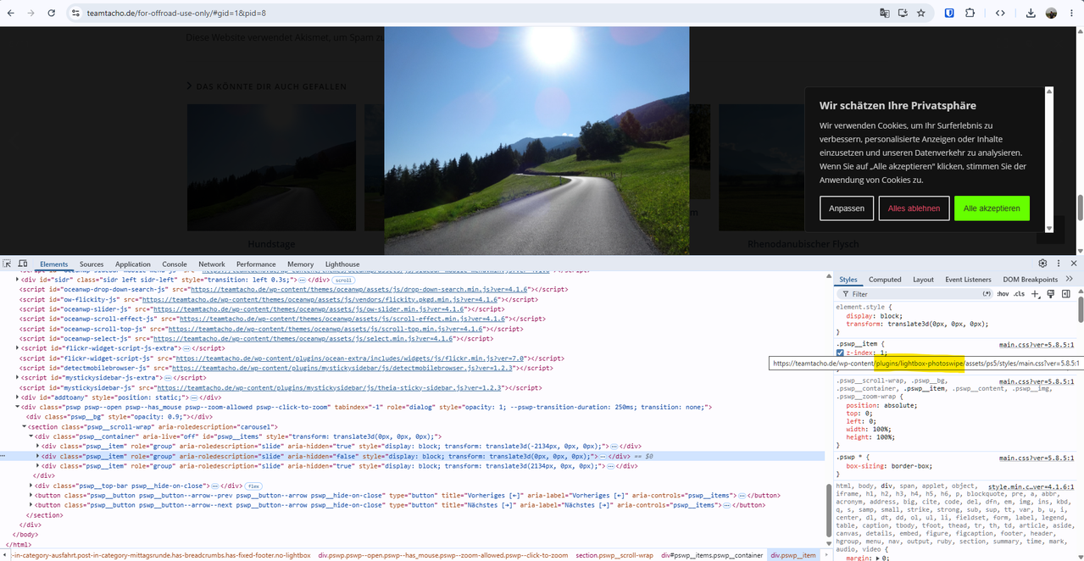Expand the pswp__top-bar div node
1084x561 pixels.
31,486
